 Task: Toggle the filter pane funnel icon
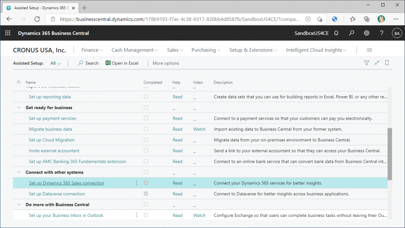coord(367,63)
